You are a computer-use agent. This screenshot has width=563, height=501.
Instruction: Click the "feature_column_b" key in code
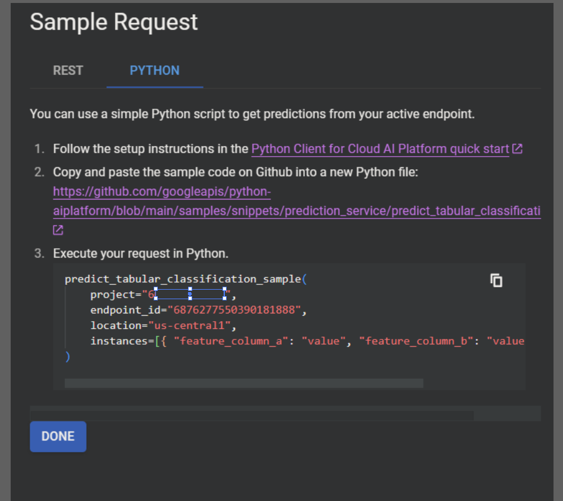coord(416,341)
